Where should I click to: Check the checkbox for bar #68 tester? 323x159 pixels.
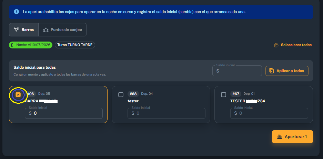[x=121, y=94]
